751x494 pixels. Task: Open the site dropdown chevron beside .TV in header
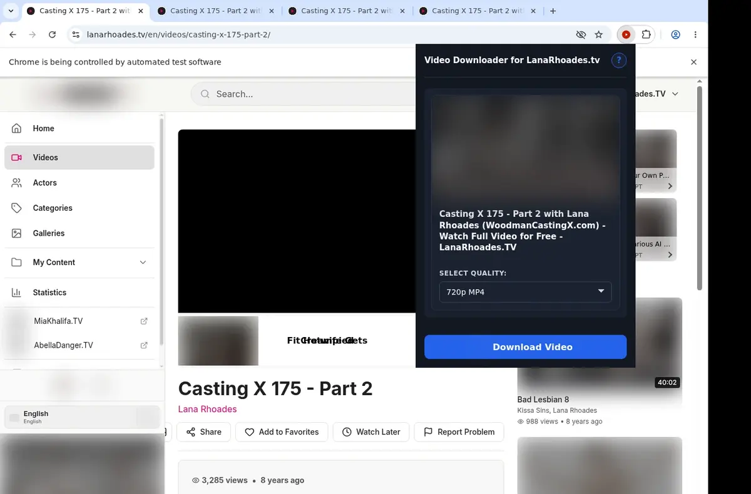(x=675, y=94)
